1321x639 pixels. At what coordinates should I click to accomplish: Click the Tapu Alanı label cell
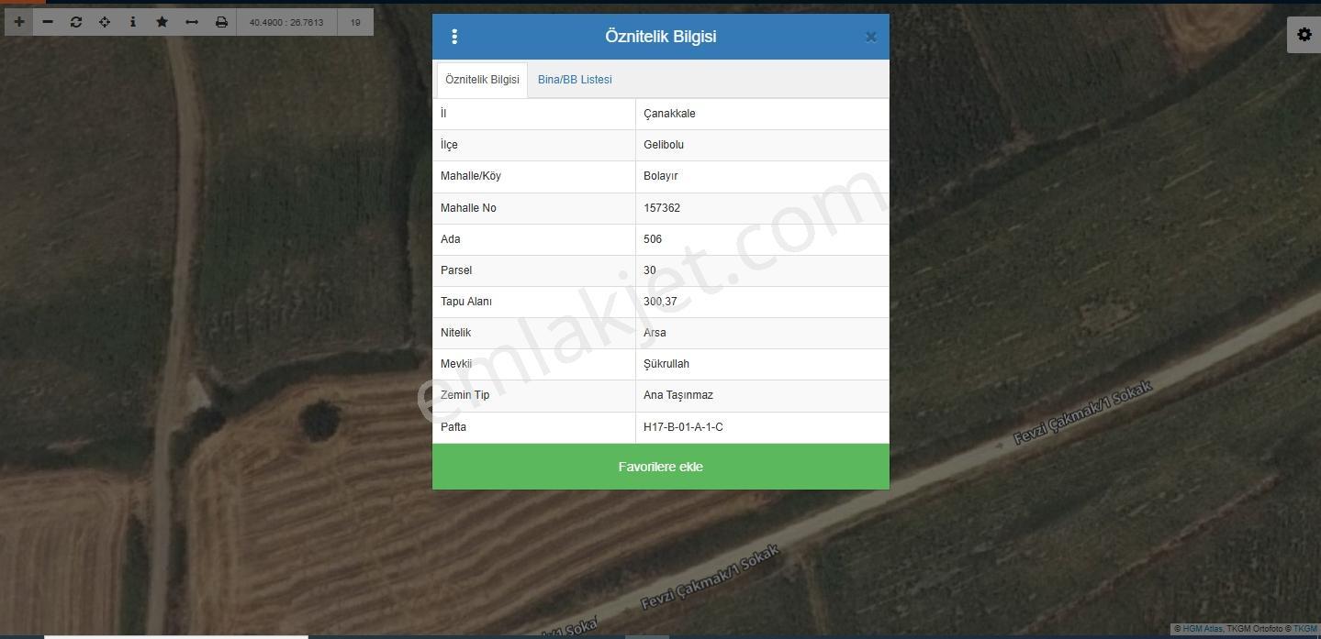point(533,302)
